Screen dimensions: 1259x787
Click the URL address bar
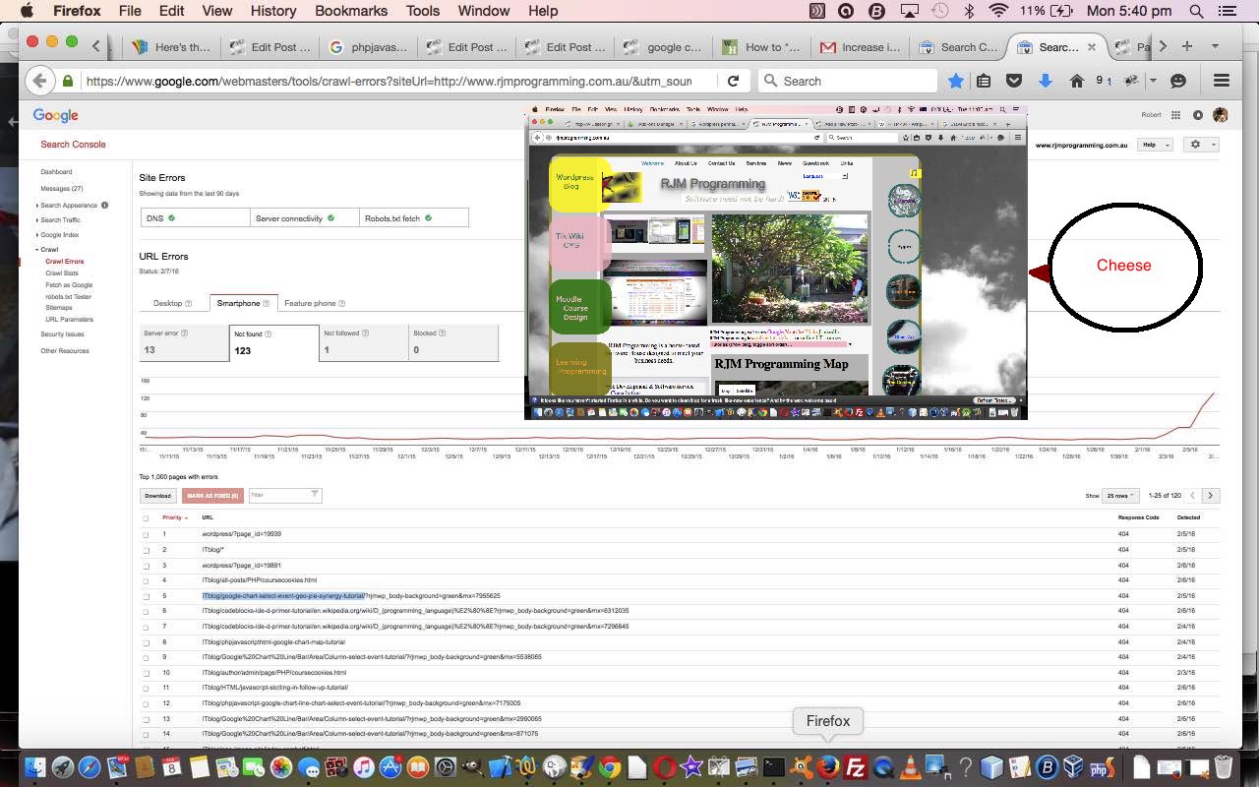tap(389, 81)
